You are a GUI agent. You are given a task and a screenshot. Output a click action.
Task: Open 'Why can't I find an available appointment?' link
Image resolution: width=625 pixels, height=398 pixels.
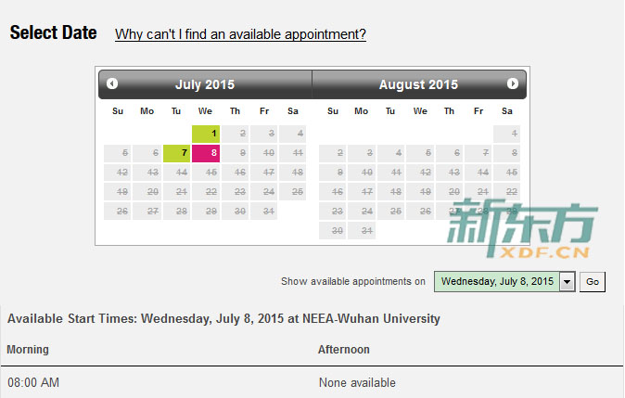pyautogui.click(x=240, y=34)
